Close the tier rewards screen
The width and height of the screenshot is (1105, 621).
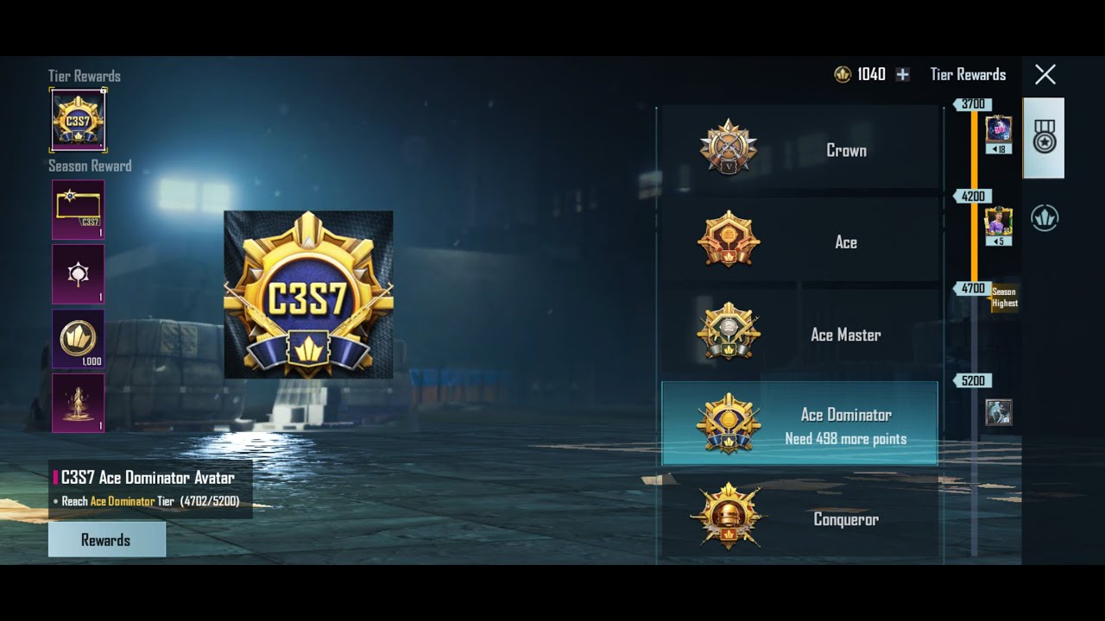point(1045,75)
